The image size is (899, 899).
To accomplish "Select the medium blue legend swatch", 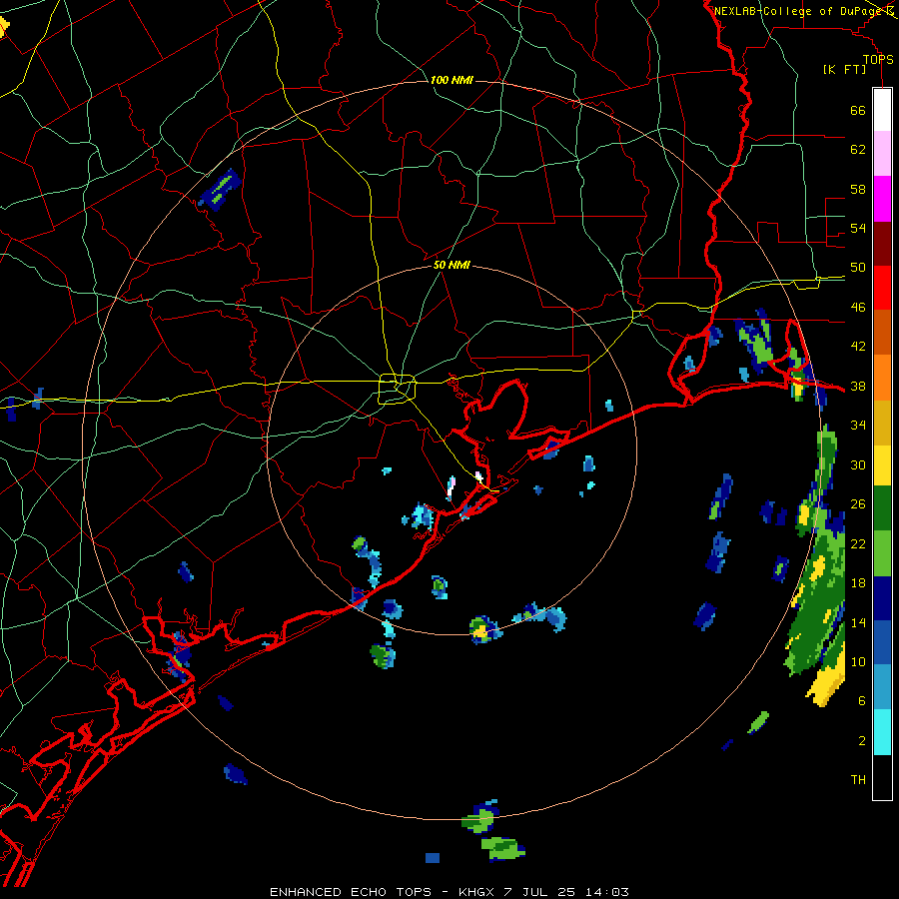I will pos(882,642).
